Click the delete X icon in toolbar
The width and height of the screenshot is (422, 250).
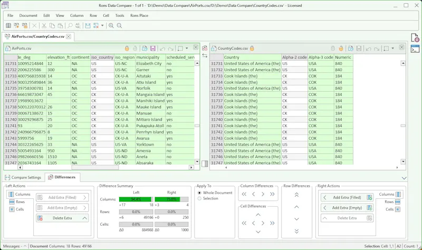pyautogui.click(x=34, y=25)
